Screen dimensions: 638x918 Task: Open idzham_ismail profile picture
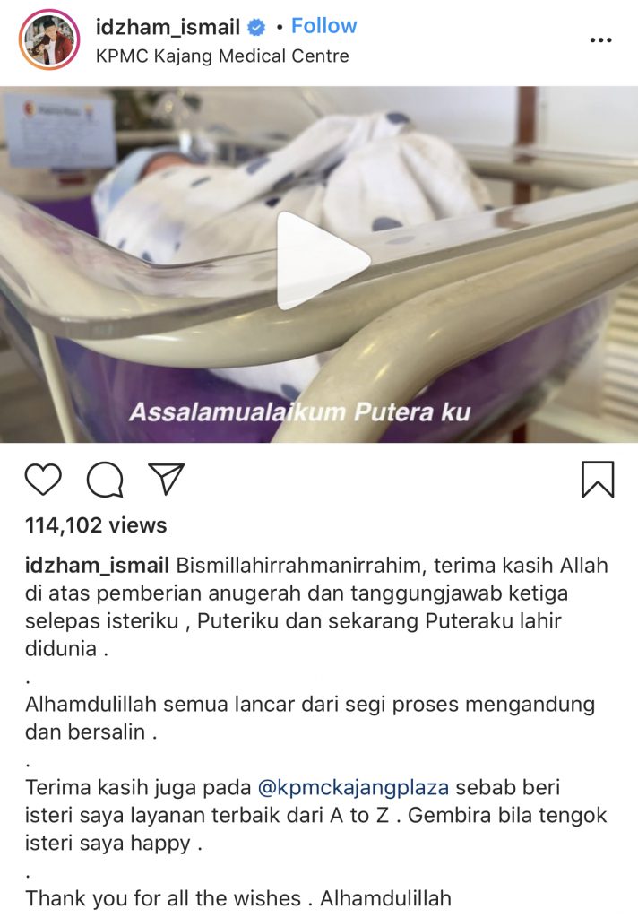point(49,39)
